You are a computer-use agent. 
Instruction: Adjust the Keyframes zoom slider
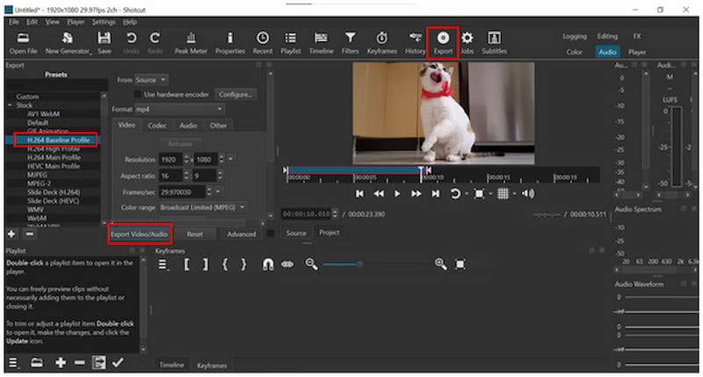click(x=359, y=264)
